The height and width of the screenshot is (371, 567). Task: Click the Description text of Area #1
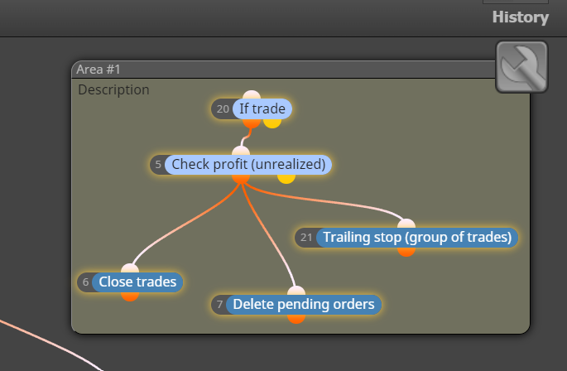113,89
